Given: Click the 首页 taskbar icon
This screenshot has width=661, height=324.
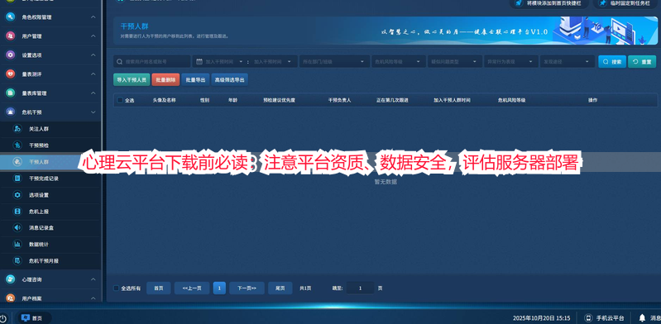Looking at the screenshot, I should 26,318.
